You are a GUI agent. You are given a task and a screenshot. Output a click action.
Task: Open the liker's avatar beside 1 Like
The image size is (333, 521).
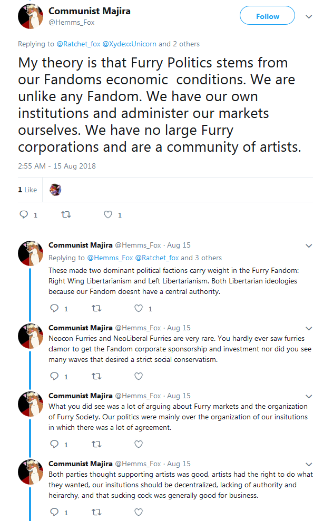55,190
